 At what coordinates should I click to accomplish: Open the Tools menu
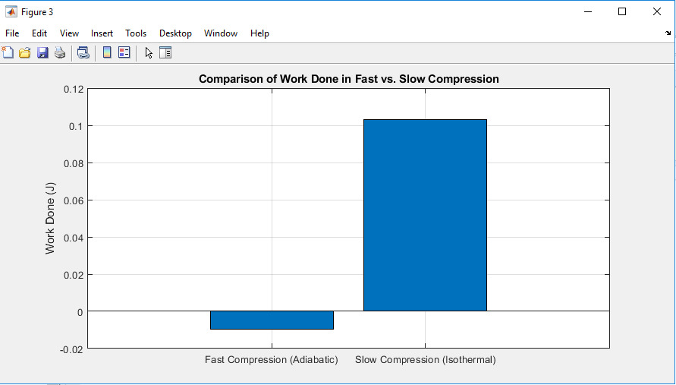coord(136,33)
